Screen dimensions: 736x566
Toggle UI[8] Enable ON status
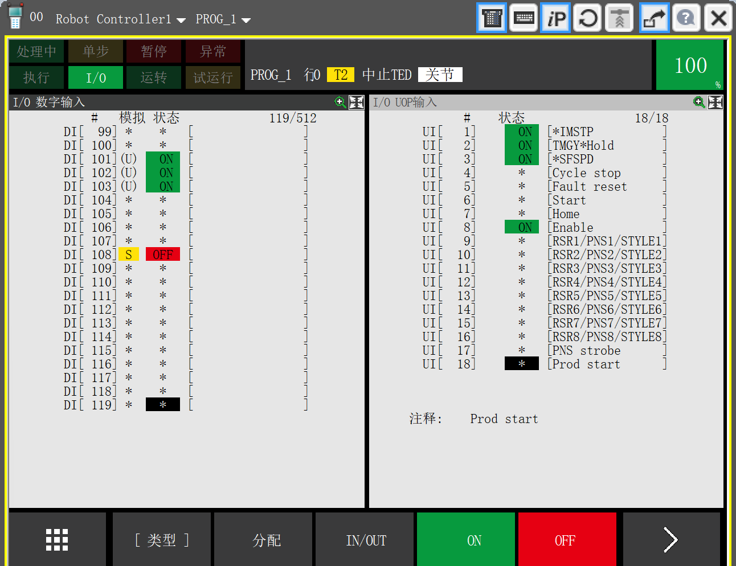522,227
